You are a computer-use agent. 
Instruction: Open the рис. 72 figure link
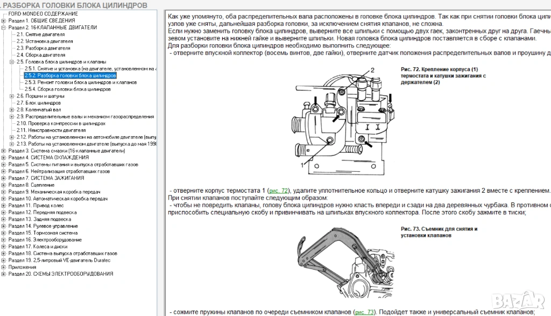[x=278, y=191]
